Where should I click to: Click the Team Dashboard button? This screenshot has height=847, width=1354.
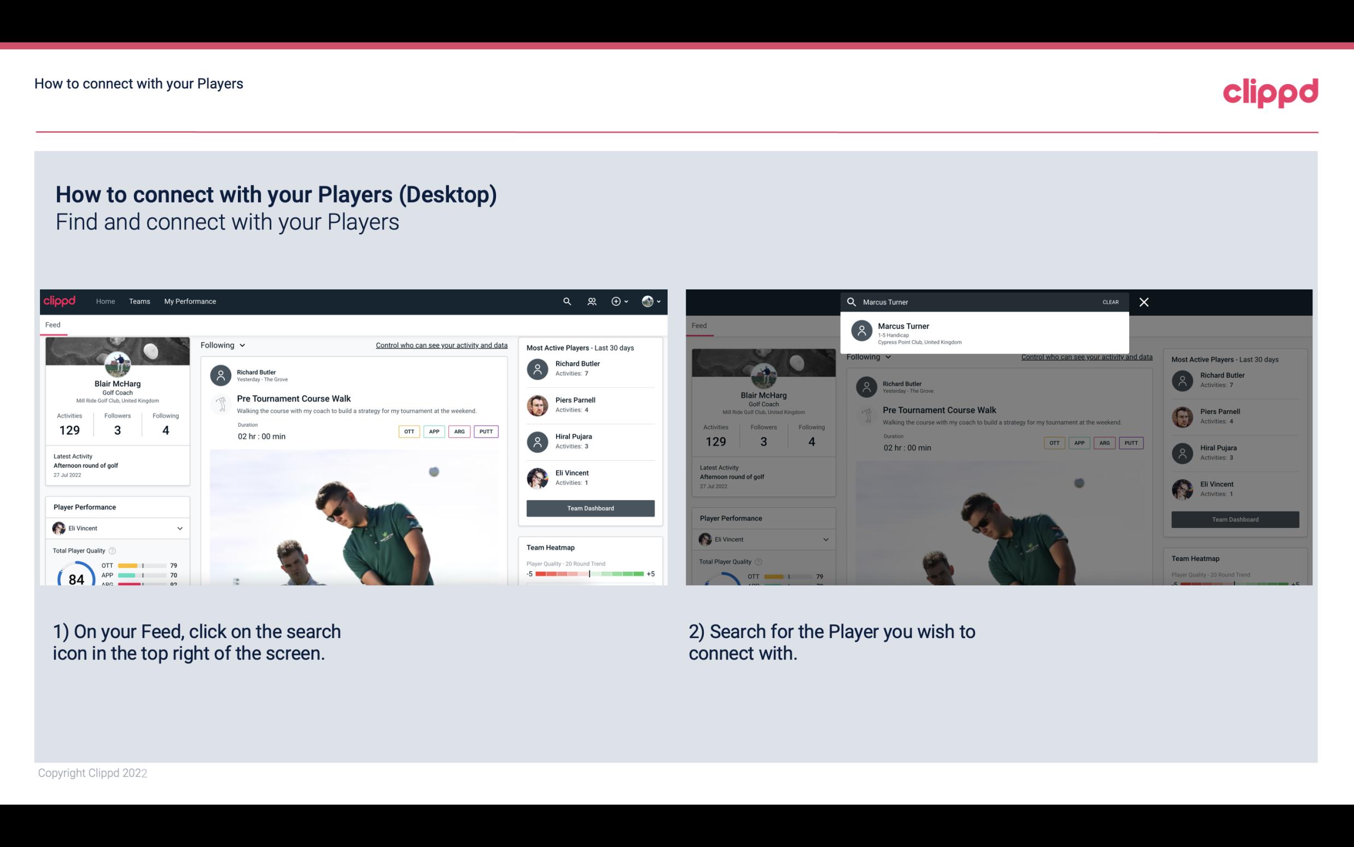(589, 507)
